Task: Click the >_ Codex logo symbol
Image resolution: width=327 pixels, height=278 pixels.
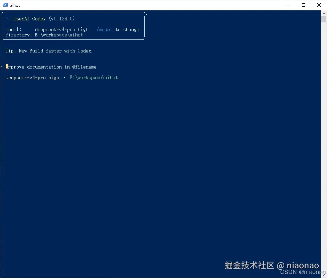Action: pos(8,19)
